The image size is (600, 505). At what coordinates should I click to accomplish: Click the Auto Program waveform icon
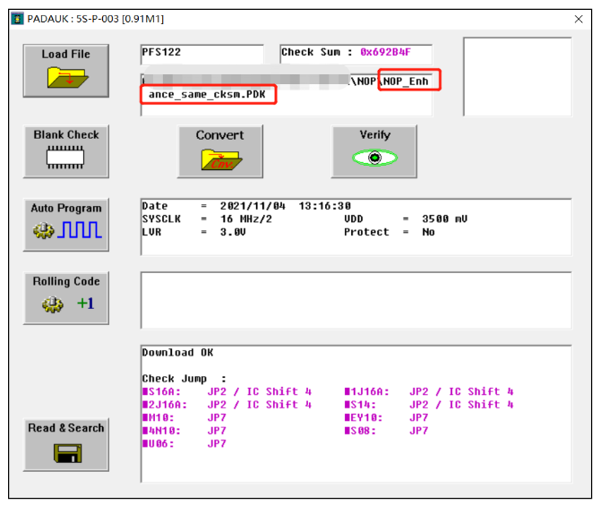(67, 231)
